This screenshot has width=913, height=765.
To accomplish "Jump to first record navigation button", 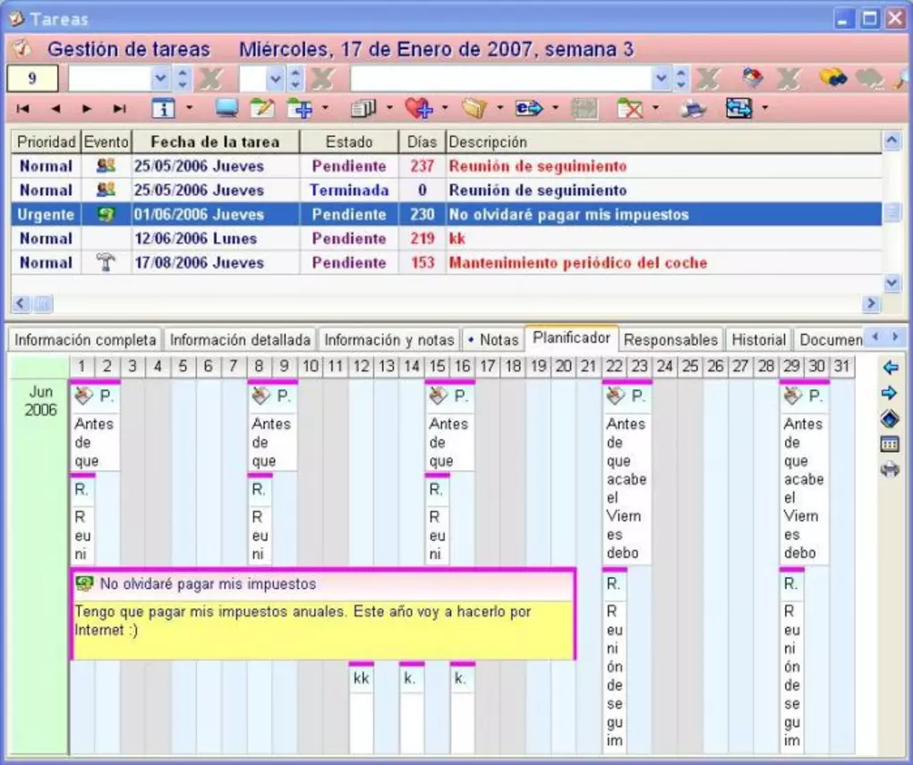I will coord(23,109).
